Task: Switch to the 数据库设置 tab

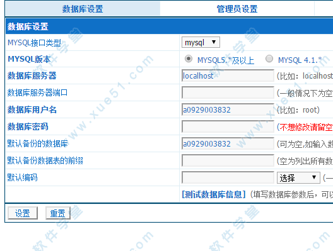Action: coord(83,9)
